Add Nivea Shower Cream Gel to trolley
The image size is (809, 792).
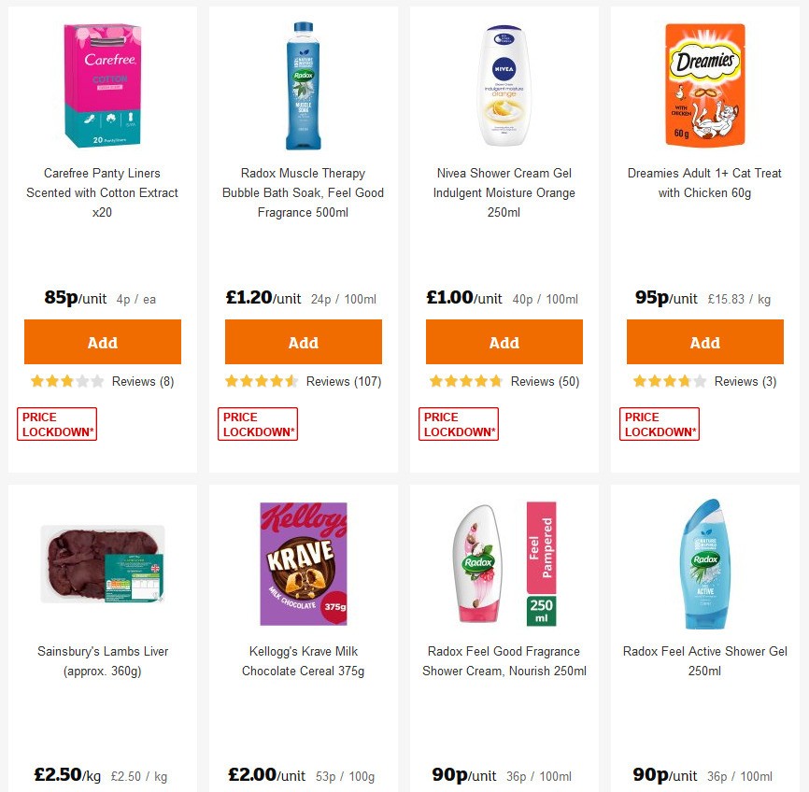pos(504,342)
